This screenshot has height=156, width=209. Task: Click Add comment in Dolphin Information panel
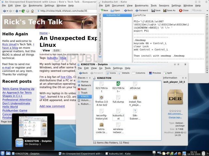(x=175, y=113)
